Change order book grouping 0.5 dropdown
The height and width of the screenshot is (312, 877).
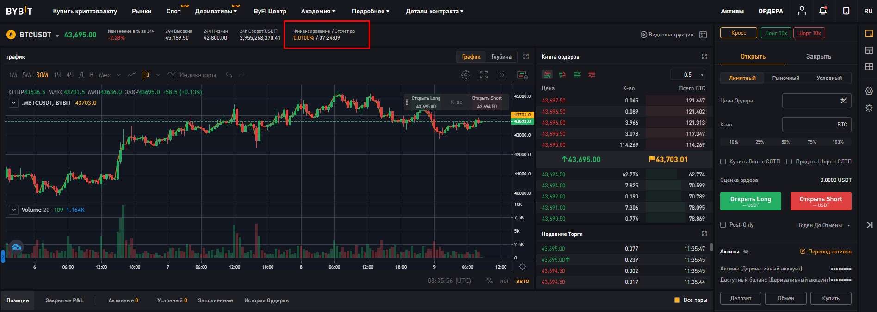[689, 74]
